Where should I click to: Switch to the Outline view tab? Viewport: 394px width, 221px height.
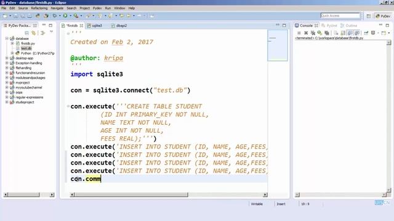[349, 26]
